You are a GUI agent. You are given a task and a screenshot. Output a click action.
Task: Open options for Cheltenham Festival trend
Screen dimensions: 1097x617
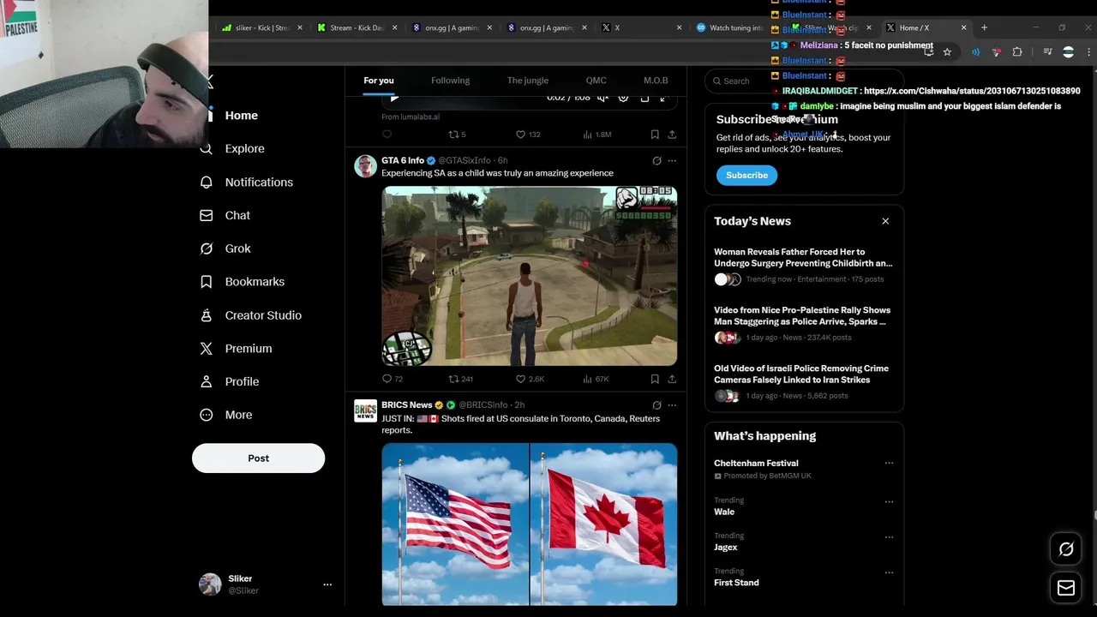(889, 464)
